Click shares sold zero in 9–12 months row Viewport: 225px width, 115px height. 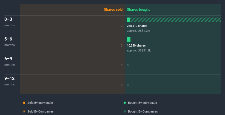tap(122, 85)
